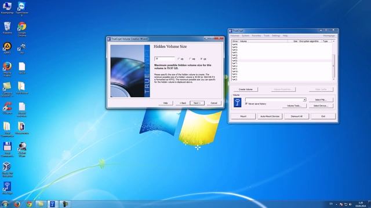
Task: Open the Action Center flag tray icon
Action: [x=341, y=204]
